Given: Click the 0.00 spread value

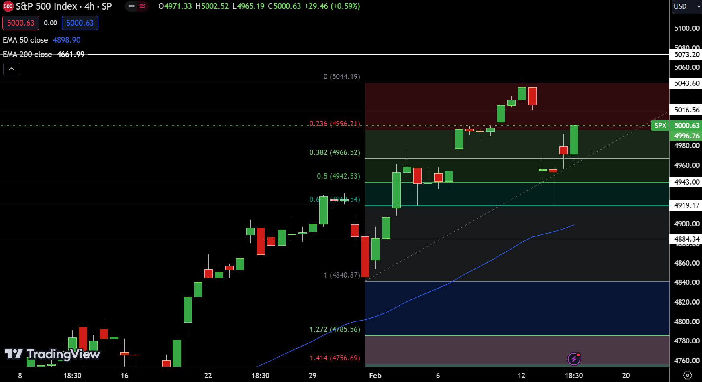Looking at the screenshot, I should point(51,23).
